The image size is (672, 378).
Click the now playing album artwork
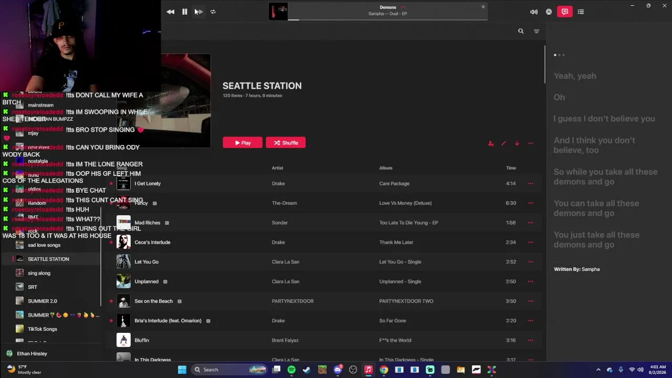tap(278, 12)
